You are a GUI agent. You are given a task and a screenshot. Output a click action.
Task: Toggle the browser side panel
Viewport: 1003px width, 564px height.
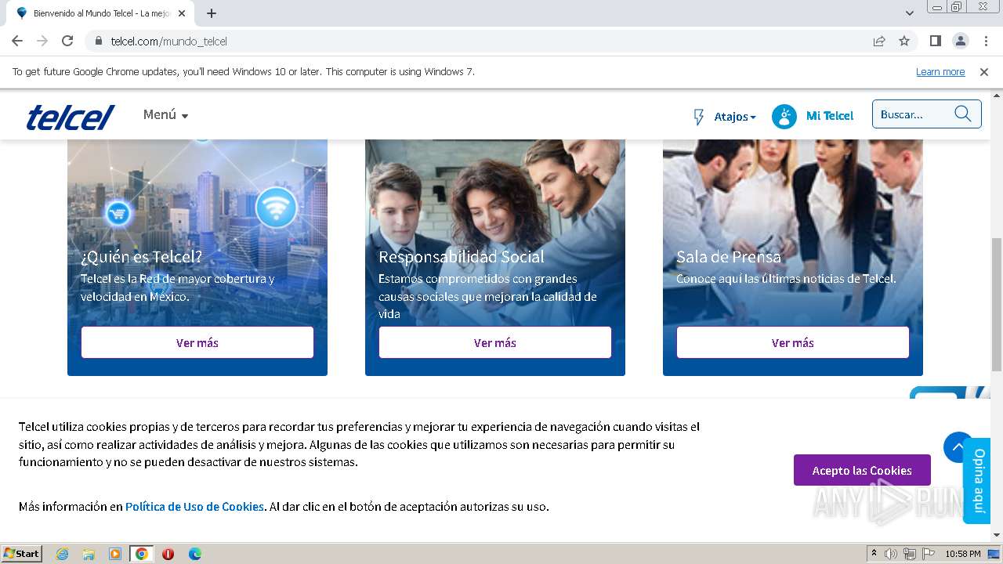(935, 41)
